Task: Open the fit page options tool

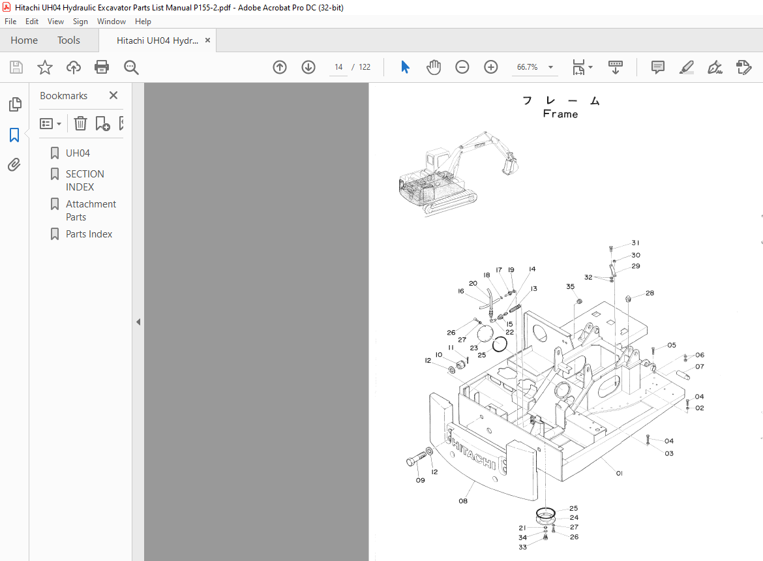Action: 578,67
